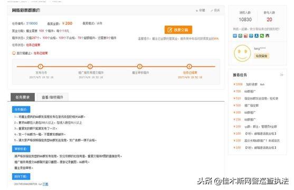Click the reward amount ¥200
This screenshot has height=190, width=294.
67,23
